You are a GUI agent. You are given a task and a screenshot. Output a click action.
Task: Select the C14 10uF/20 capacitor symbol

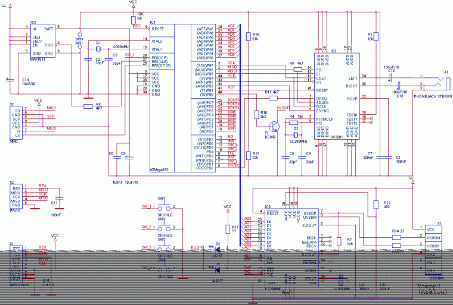(10, 80)
